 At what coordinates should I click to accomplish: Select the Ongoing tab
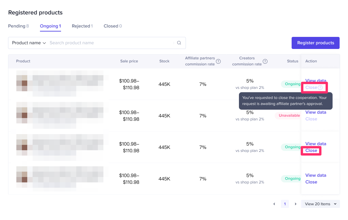[50, 26]
